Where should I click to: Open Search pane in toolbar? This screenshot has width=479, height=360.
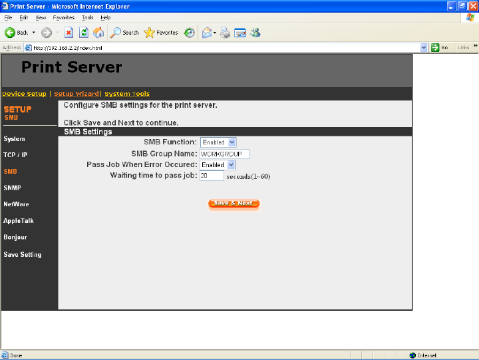pyautogui.click(x=124, y=33)
